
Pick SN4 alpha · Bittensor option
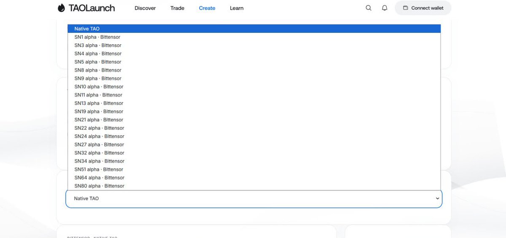pos(254,54)
